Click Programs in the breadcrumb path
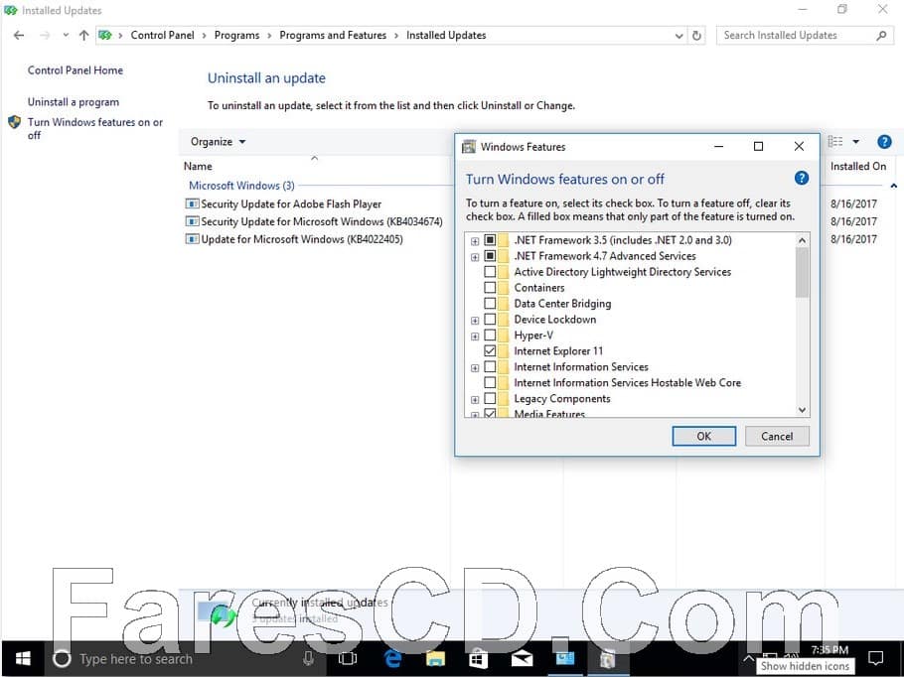 click(236, 35)
